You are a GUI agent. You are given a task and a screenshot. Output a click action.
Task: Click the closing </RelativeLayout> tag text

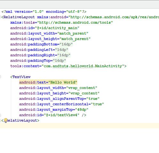[x=20, y=120]
